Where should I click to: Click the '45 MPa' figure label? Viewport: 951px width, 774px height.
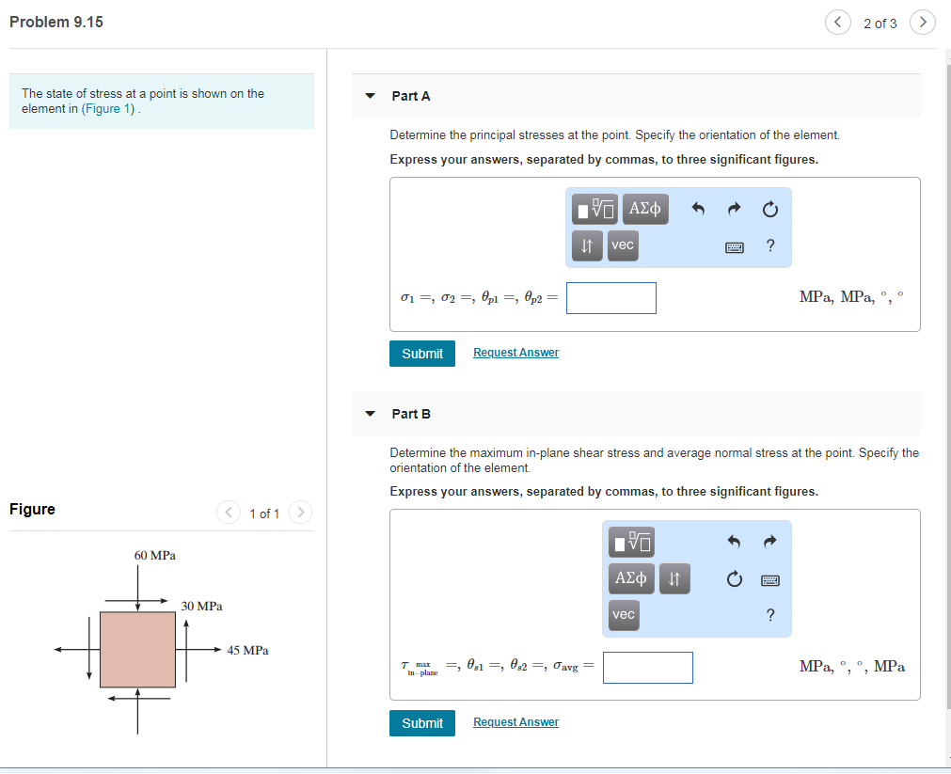pyautogui.click(x=248, y=650)
